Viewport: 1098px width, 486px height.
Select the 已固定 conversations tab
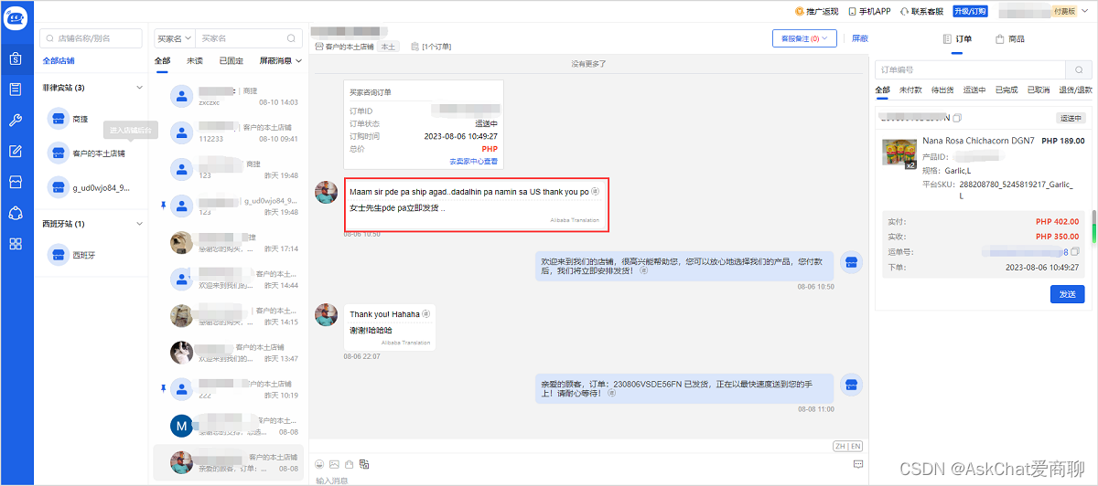(231, 61)
